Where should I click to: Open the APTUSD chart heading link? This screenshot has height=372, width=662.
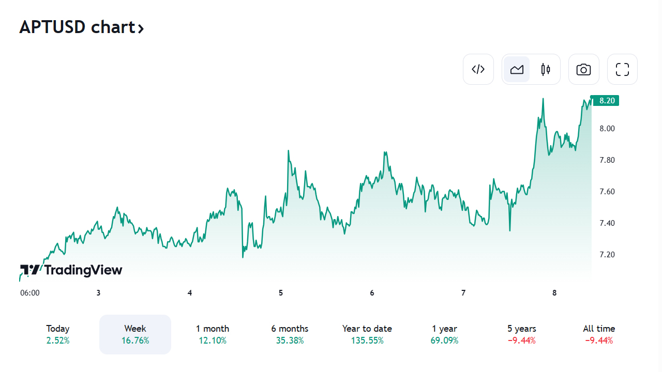tap(78, 27)
